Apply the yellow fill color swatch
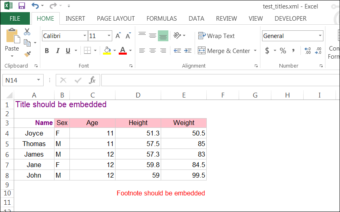 [107, 51]
